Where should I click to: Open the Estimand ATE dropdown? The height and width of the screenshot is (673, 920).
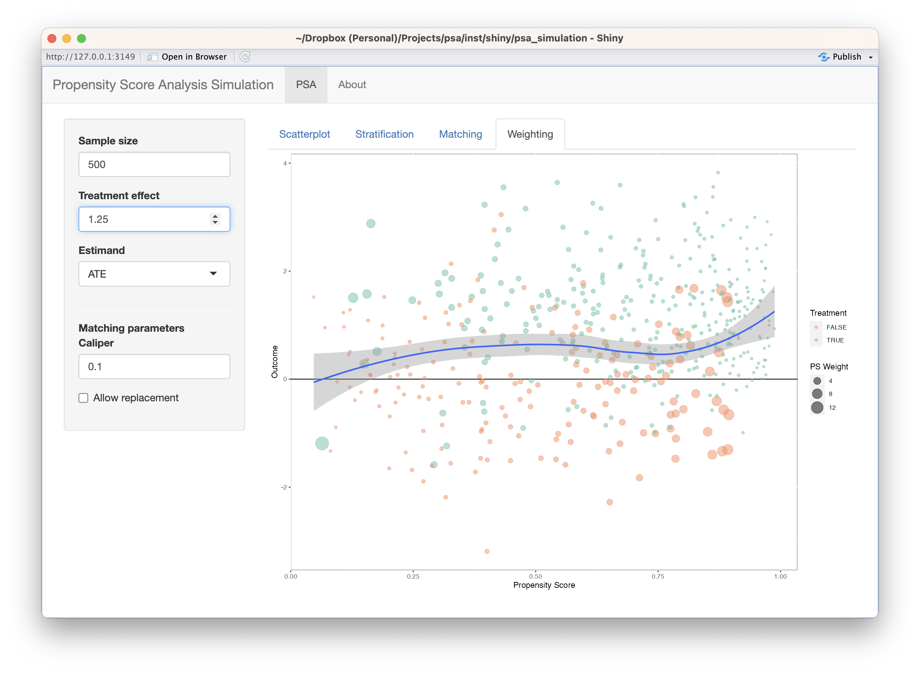[154, 274]
